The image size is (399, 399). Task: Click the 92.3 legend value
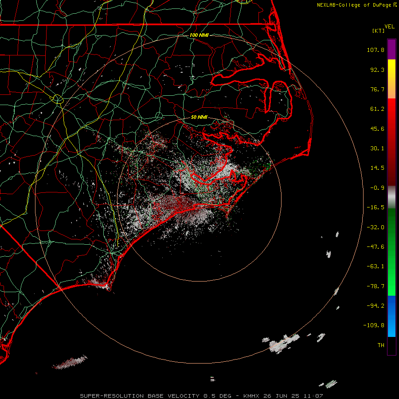click(377, 70)
